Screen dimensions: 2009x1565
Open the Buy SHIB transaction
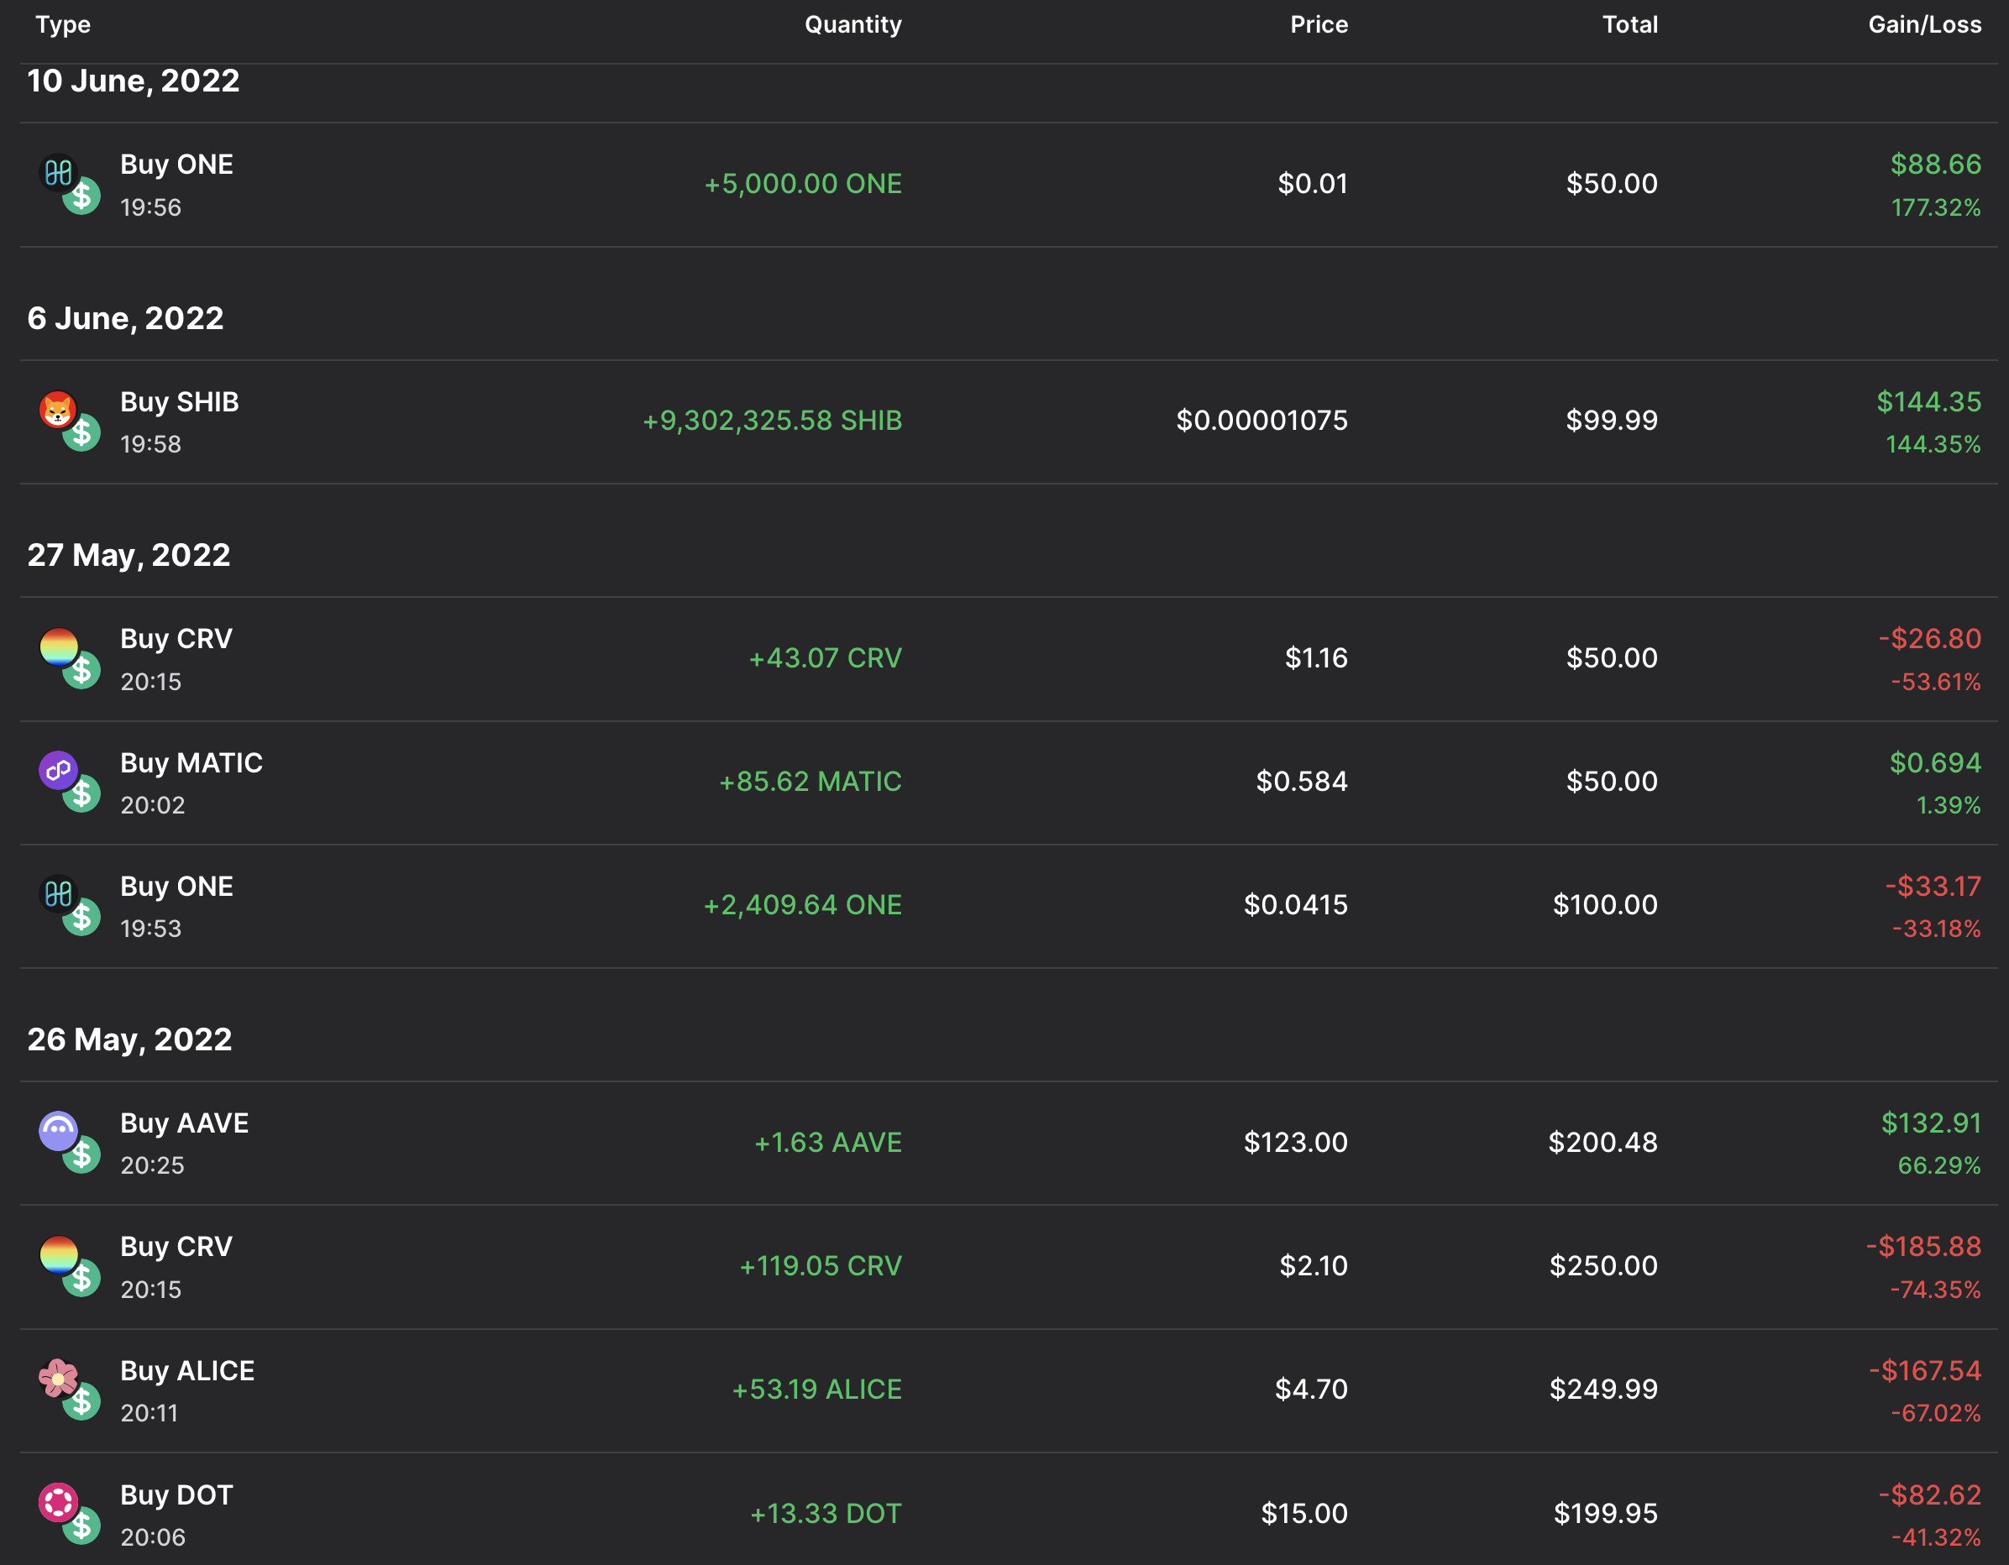tap(180, 402)
